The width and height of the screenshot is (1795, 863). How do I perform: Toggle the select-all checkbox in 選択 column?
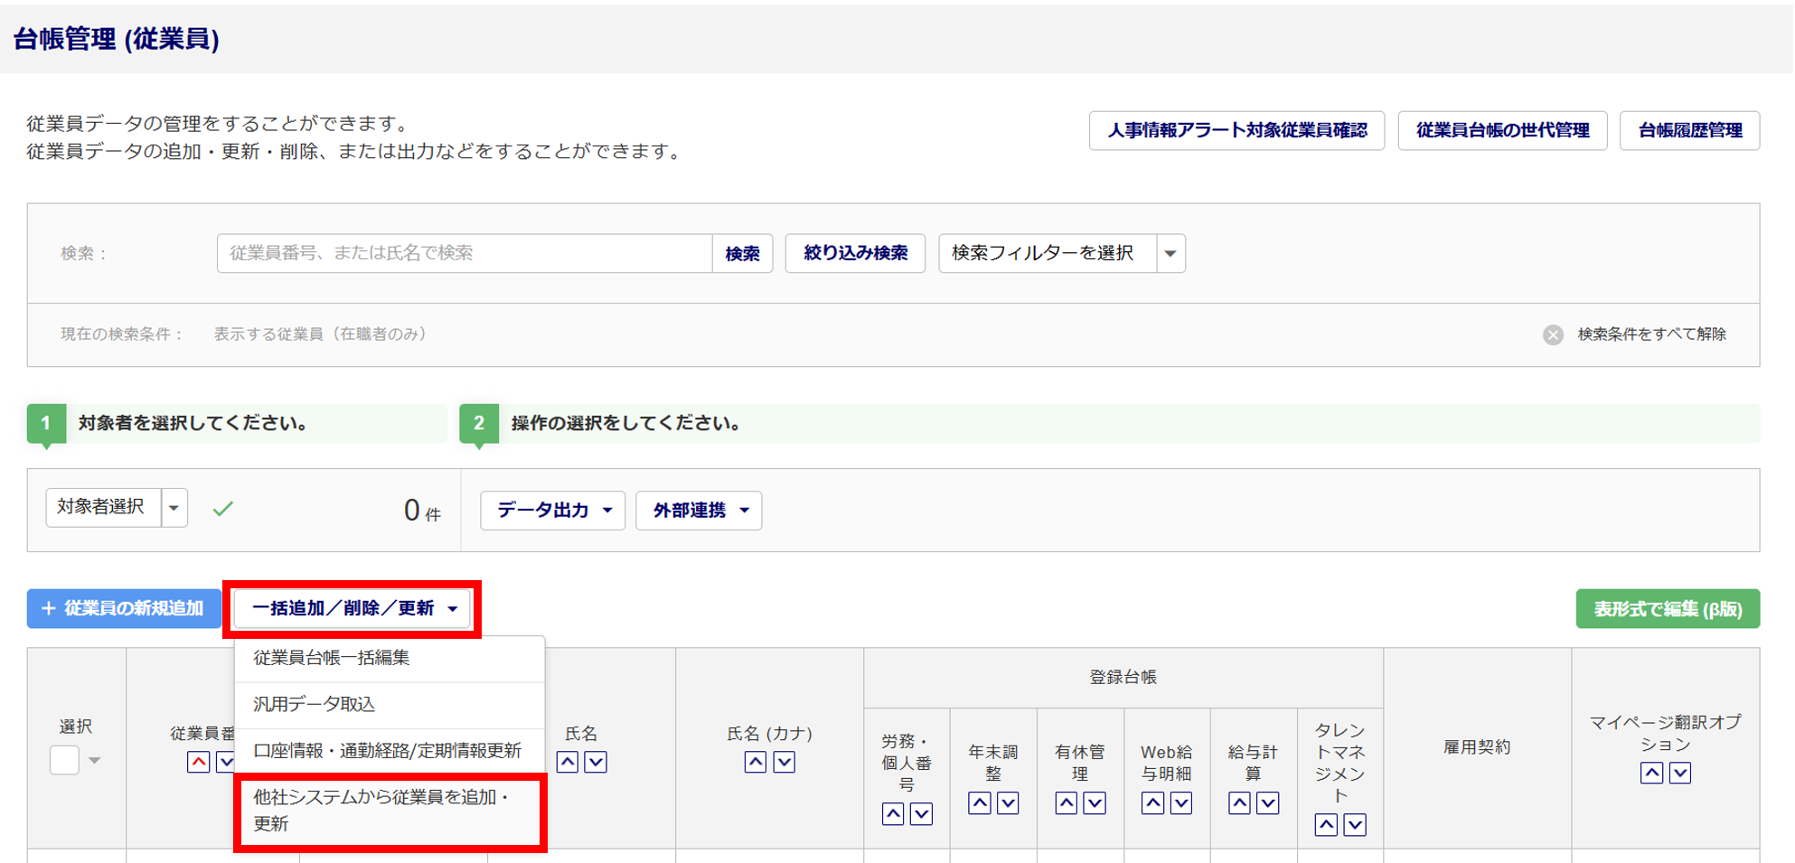64,760
